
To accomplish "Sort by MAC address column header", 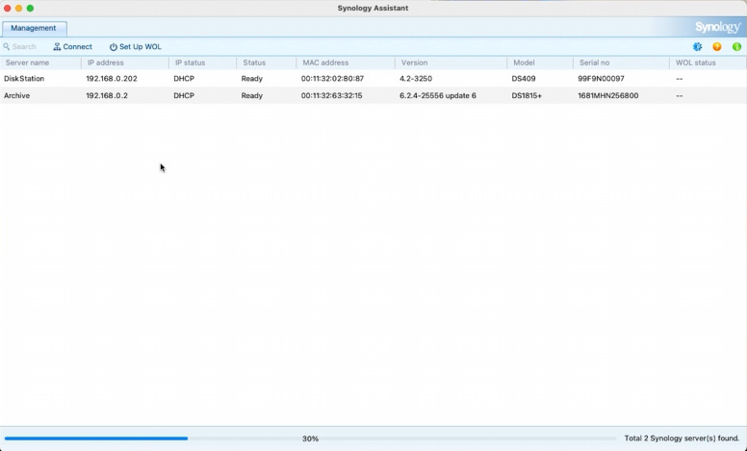I will (x=346, y=63).
